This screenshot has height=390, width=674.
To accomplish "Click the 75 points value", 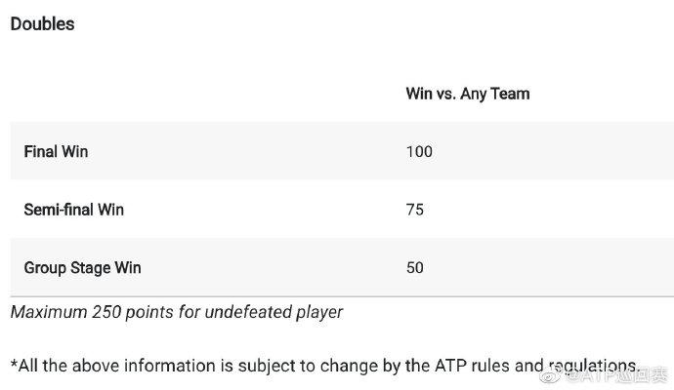I will tap(414, 209).
